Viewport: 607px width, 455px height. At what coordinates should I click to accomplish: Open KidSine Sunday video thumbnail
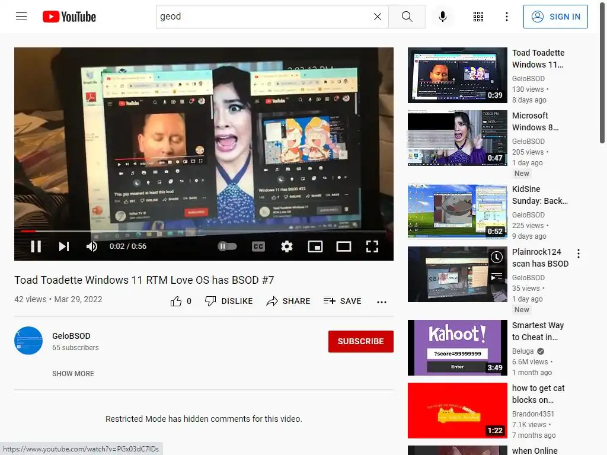pyautogui.click(x=457, y=212)
